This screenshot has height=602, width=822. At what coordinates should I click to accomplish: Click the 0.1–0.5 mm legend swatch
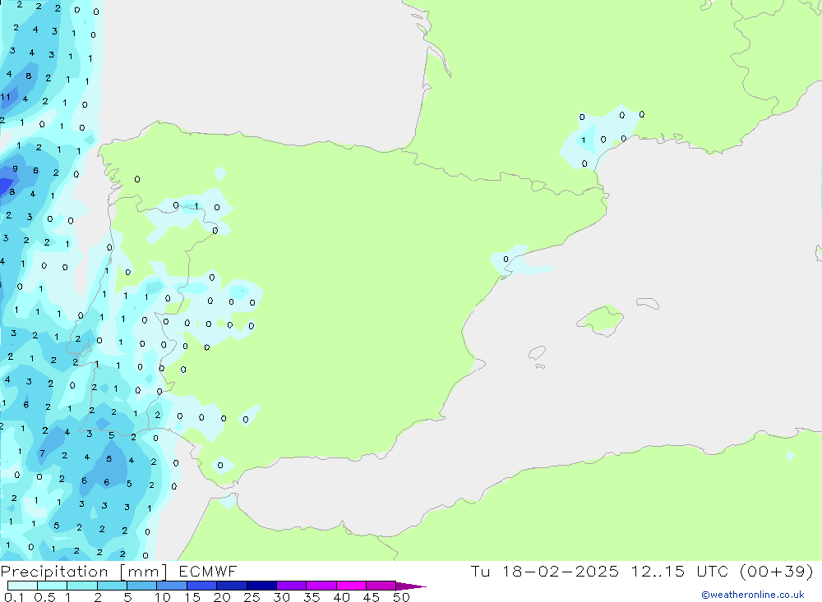22,586
